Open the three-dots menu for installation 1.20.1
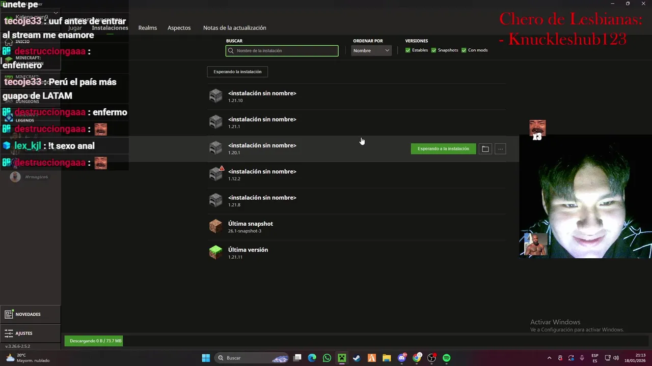The image size is (652, 366). pyautogui.click(x=501, y=149)
